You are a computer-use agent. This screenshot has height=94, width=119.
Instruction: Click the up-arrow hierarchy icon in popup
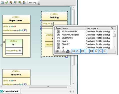pyautogui.click(x=68, y=51)
